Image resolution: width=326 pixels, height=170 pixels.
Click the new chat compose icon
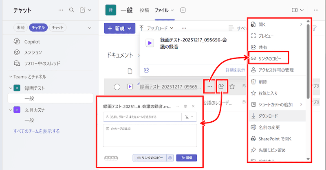point(83,10)
